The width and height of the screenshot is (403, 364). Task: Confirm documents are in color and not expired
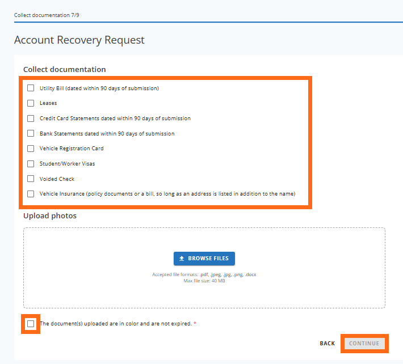pyautogui.click(x=31, y=324)
